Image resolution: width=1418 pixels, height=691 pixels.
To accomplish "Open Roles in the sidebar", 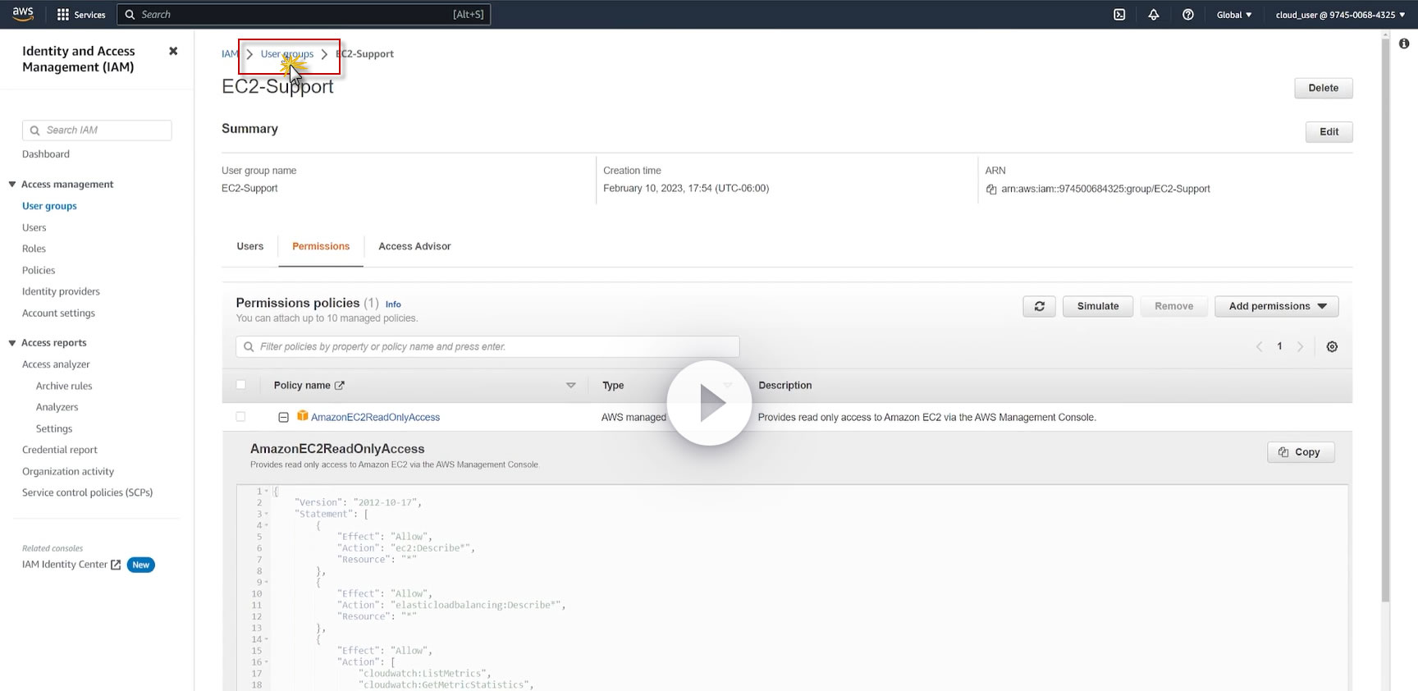I will pos(34,249).
